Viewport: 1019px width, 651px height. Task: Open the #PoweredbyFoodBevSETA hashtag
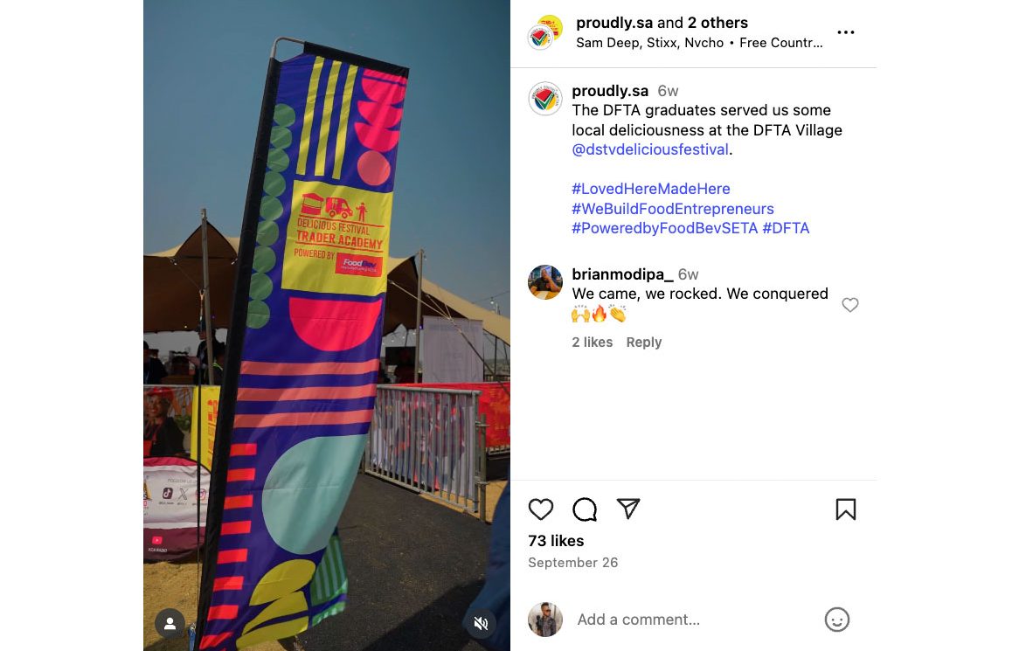[x=664, y=228]
